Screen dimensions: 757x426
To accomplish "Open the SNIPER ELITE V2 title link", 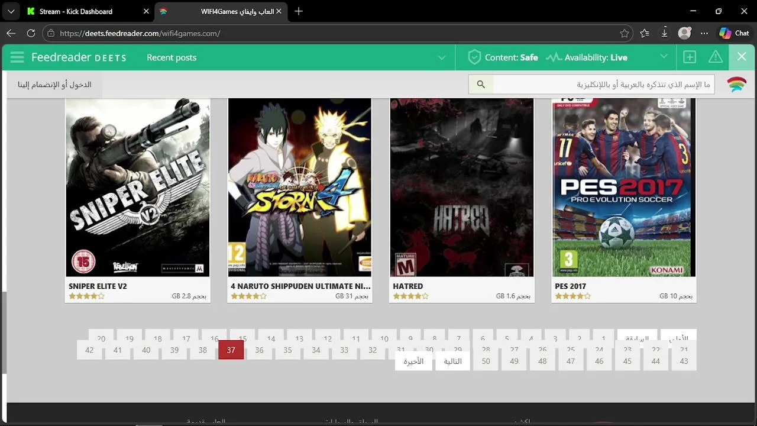I will pyautogui.click(x=98, y=286).
